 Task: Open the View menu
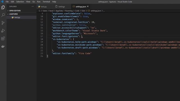[x=28, y=2]
